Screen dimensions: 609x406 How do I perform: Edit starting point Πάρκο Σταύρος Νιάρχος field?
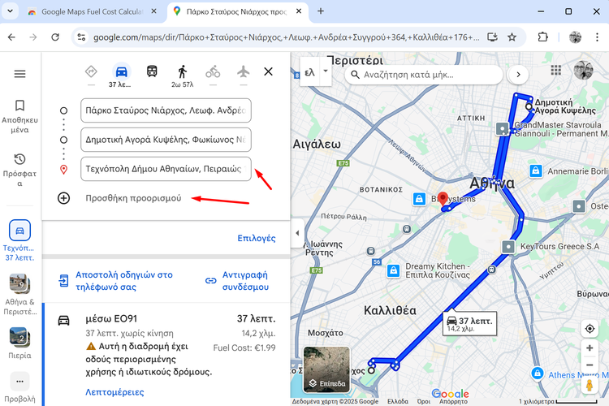[166, 110]
